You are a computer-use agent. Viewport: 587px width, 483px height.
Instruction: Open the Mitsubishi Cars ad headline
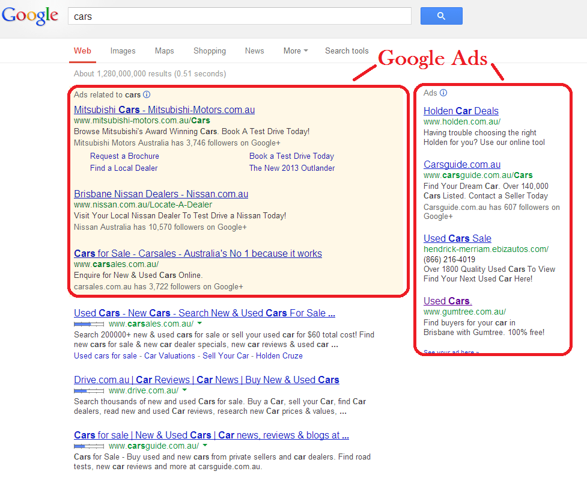(x=165, y=110)
